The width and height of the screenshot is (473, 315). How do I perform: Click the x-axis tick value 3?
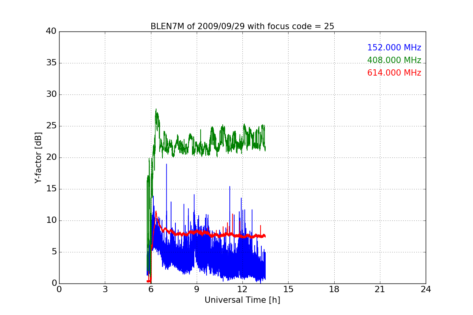[105, 289]
